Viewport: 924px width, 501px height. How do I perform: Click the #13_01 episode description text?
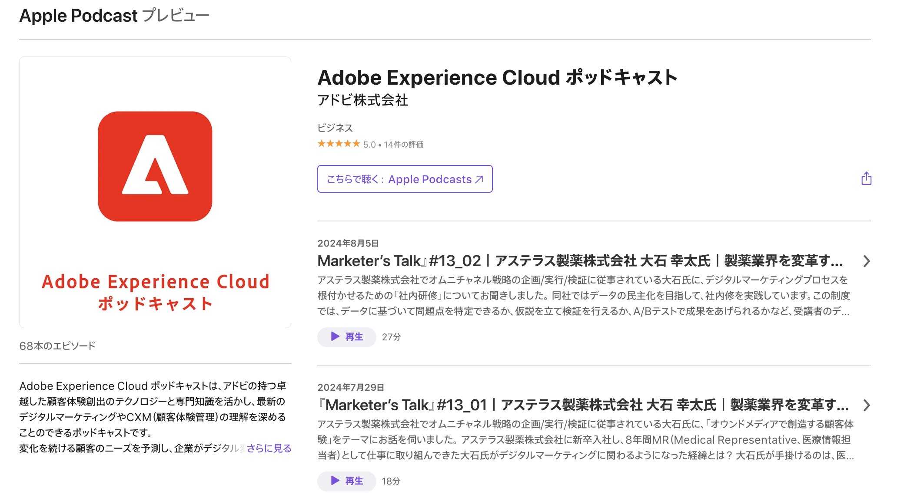(586, 440)
